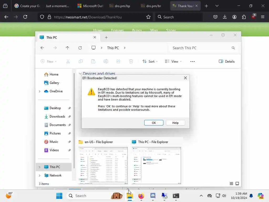Screen dimensions: 269x202
Task: Open the Documents quick access folder
Action: click(58, 125)
